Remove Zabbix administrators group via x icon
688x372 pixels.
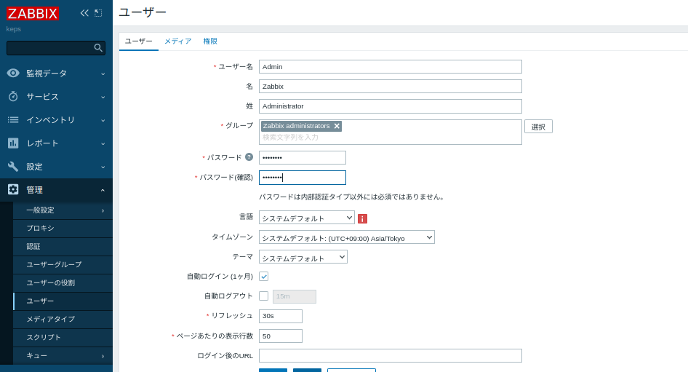[337, 126]
